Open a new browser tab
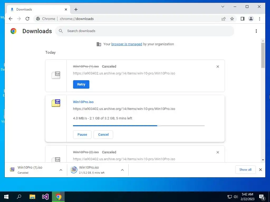270x202 pixels. [x=76, y=9]
